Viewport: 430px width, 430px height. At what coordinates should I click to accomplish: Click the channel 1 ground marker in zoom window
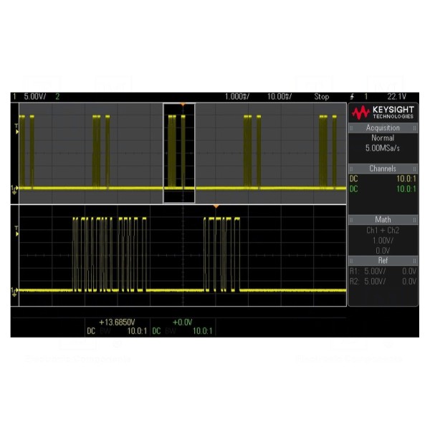pyautogui.click(x=14, y=290)
